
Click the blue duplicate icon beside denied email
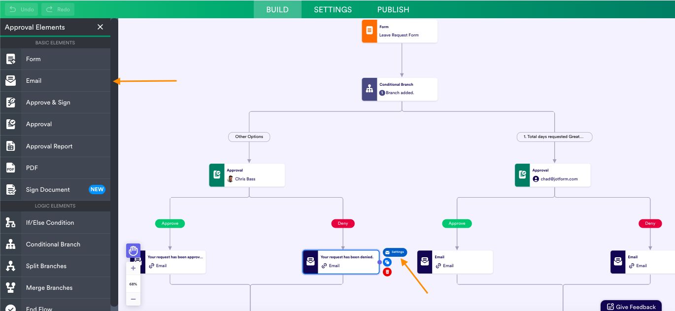(387, 262)
